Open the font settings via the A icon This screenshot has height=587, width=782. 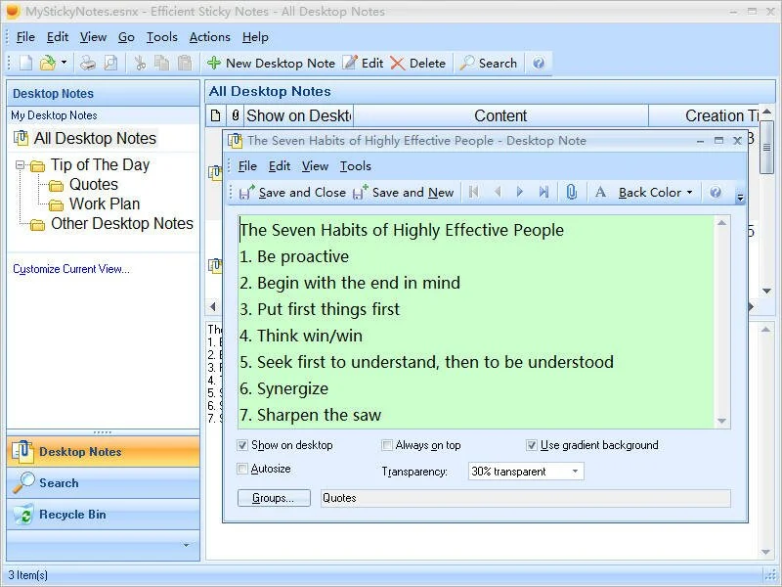pyautogui.click(x=599, y=192)
